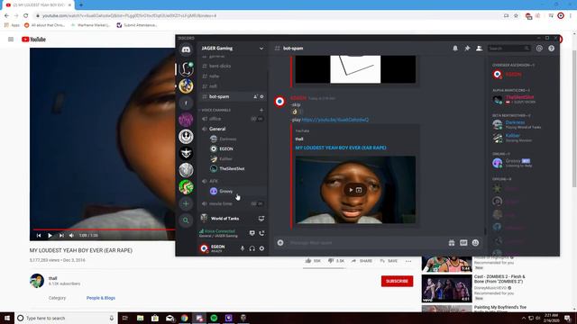Open JAGER Gaming server dropdown
This screenshot has width=577, height=324.
261,48
